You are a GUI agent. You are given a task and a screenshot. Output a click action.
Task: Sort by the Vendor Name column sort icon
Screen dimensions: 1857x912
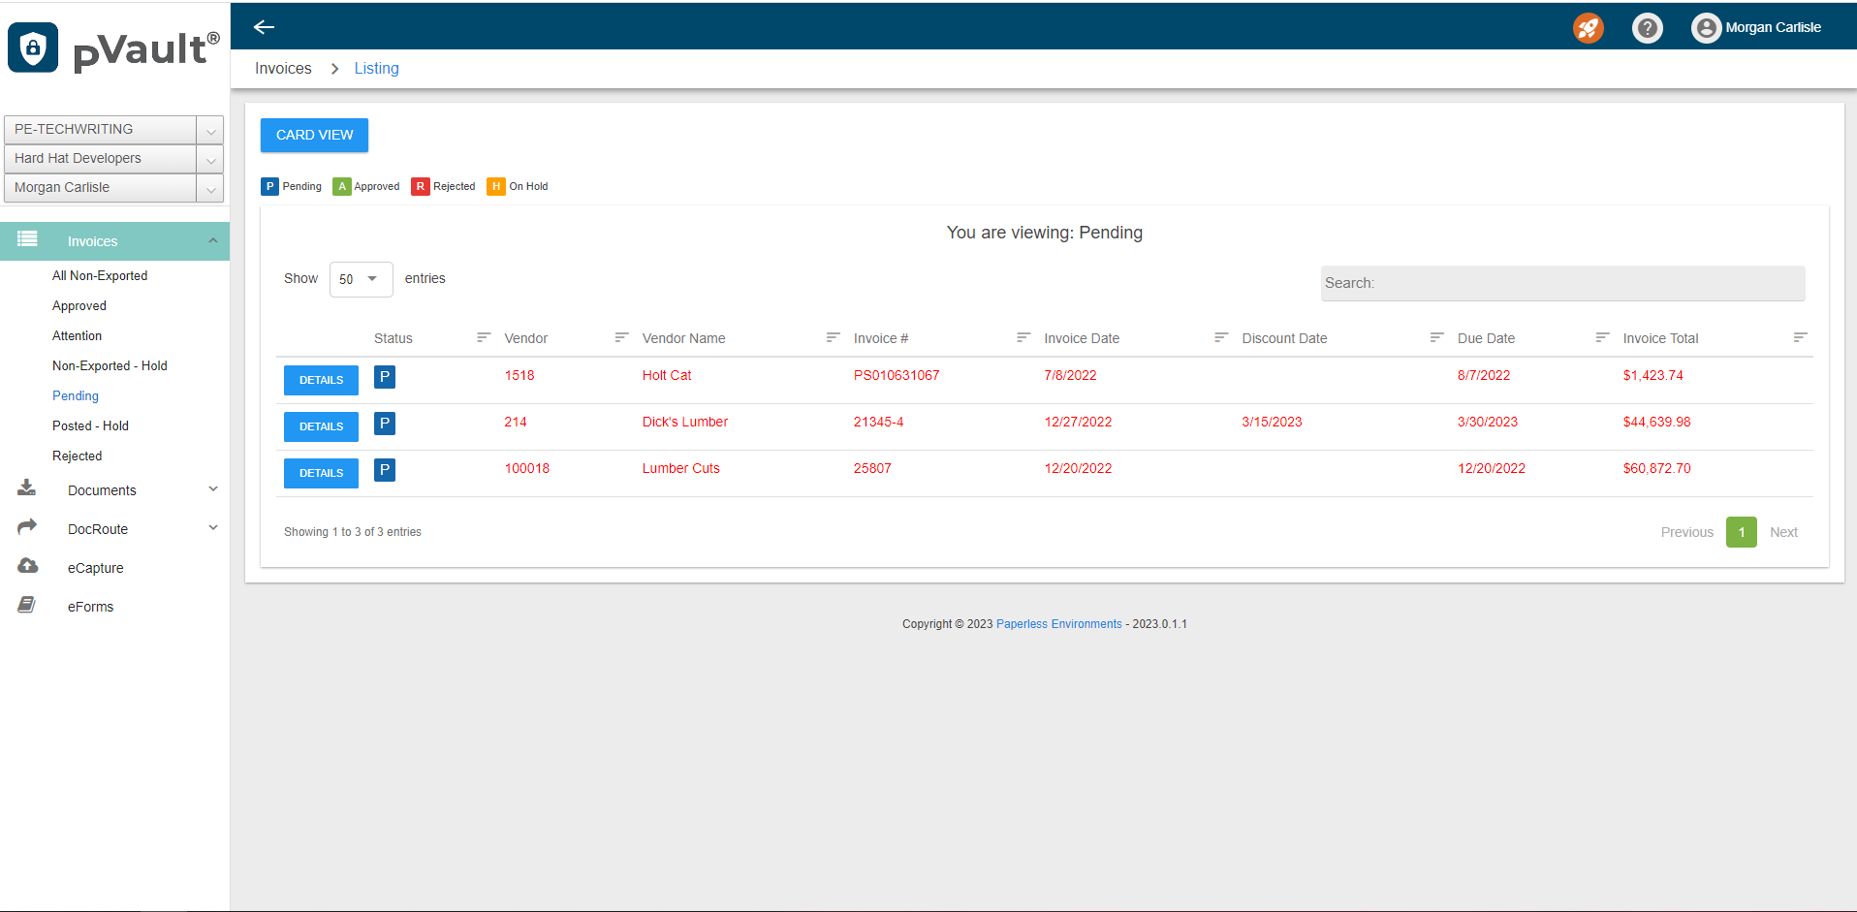(x=833, y=337)
